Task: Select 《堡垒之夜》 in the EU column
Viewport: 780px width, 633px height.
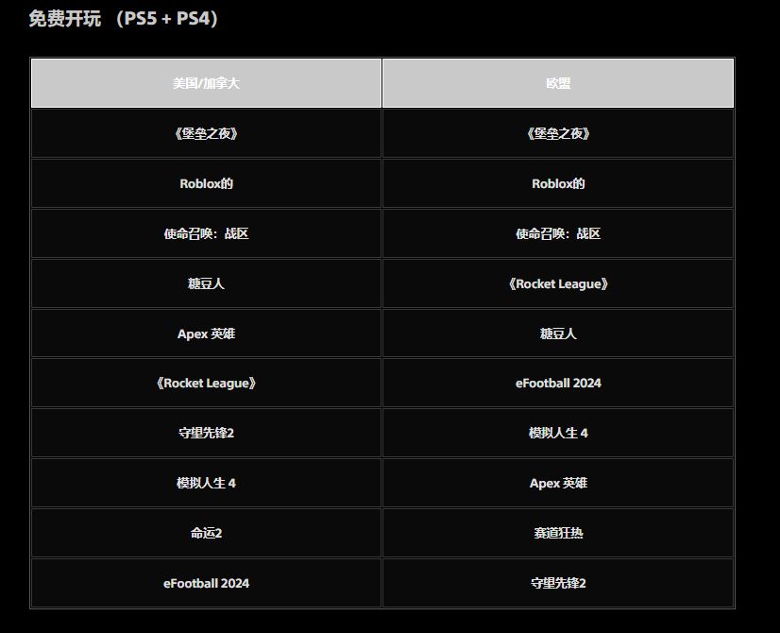Action: [558, 133]
